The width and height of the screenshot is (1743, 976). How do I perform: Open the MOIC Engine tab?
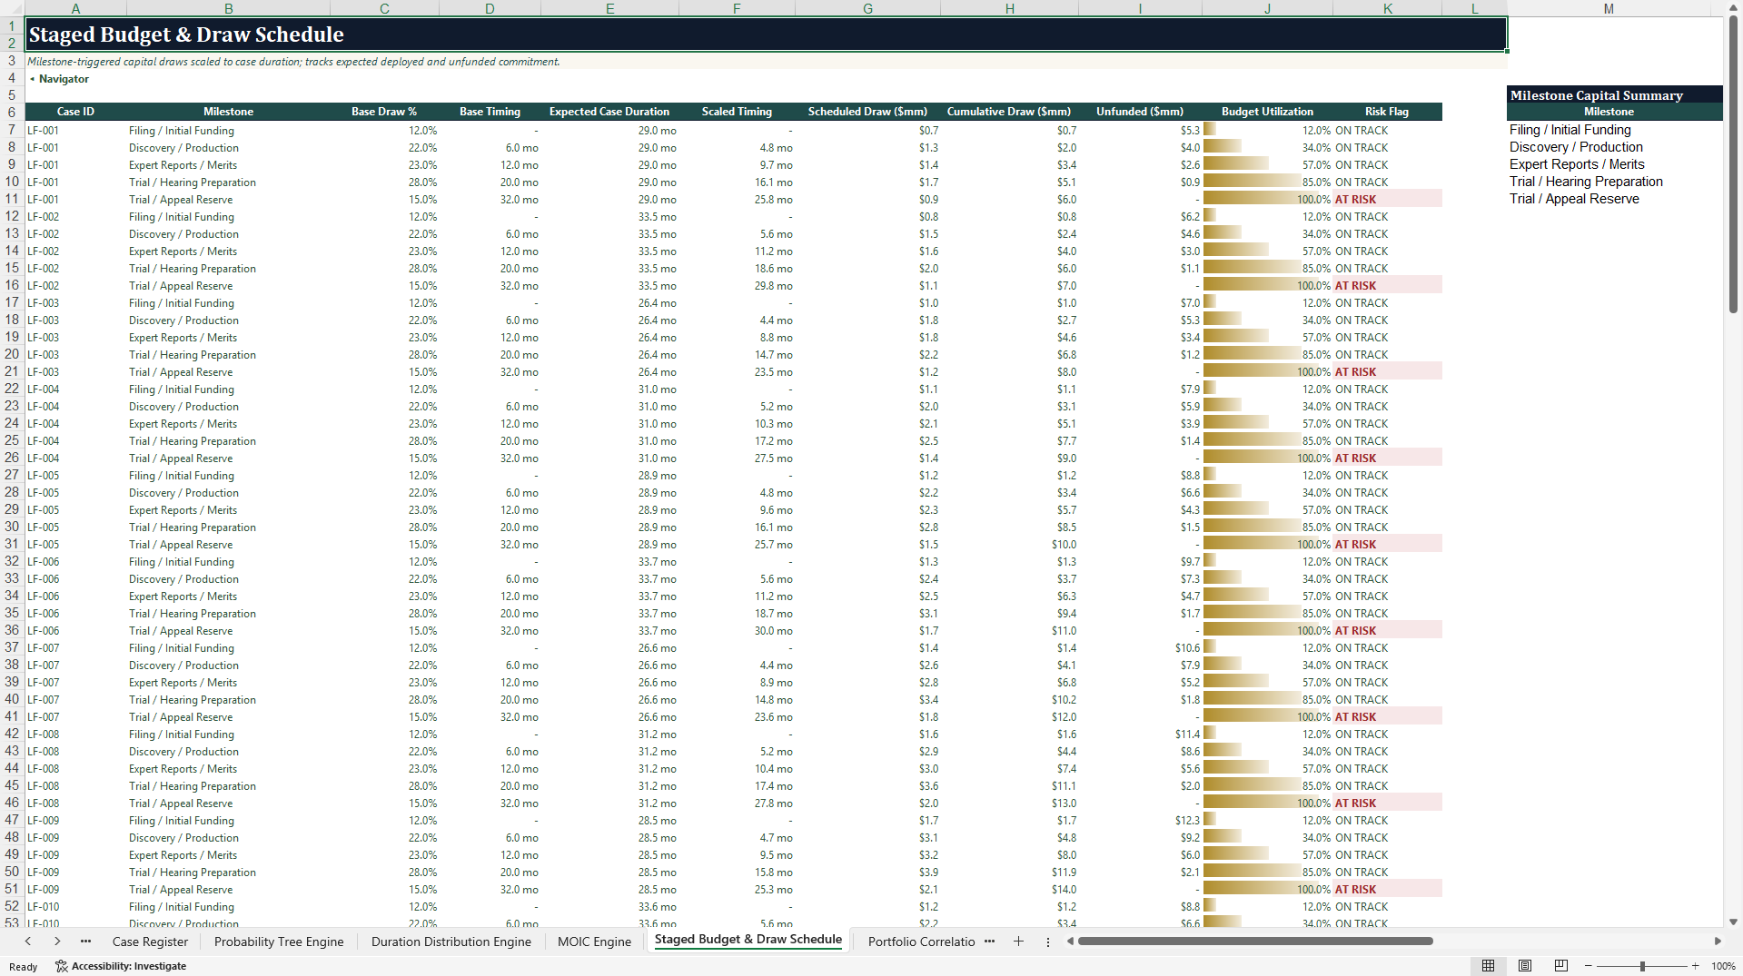coord(594,941)
